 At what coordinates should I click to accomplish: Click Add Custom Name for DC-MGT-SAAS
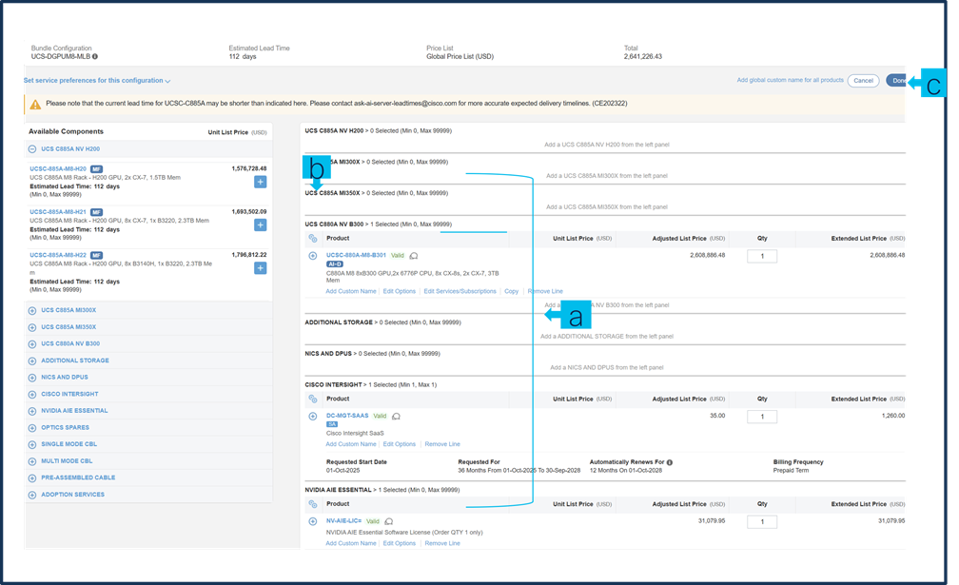(351, 444)
